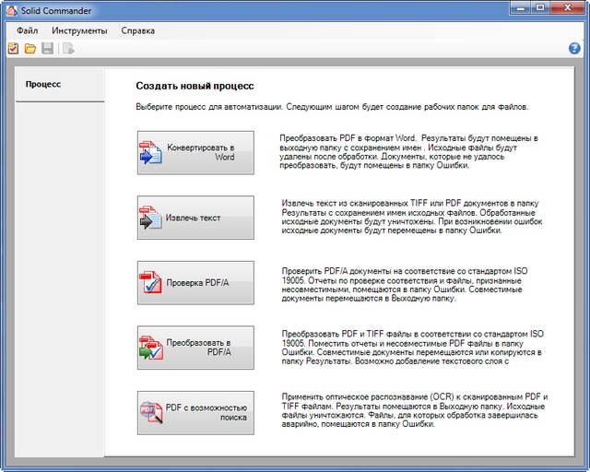Open help via blue question mark icon
The height and width of the screenshot is (472, 590).
574,48
